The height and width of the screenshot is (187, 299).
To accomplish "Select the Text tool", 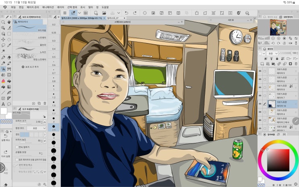I will click(x=3, y=104).
